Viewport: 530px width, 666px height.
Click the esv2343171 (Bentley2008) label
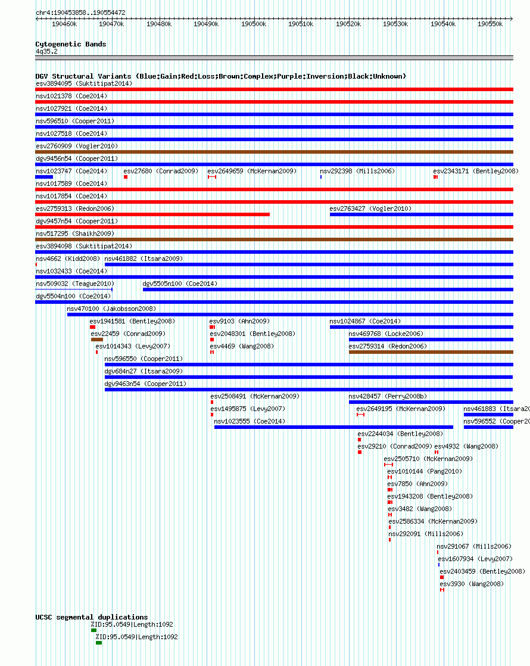(x=476, y=171)
